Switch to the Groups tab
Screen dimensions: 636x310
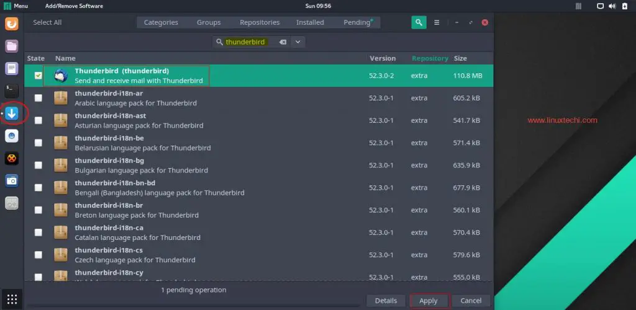tap(209, 23)
